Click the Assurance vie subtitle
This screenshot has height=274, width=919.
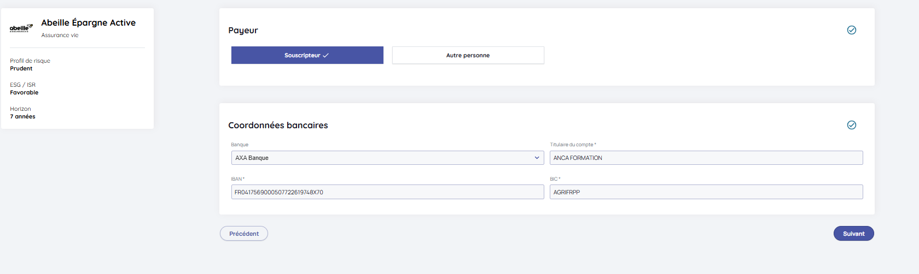tap(60, 35)
